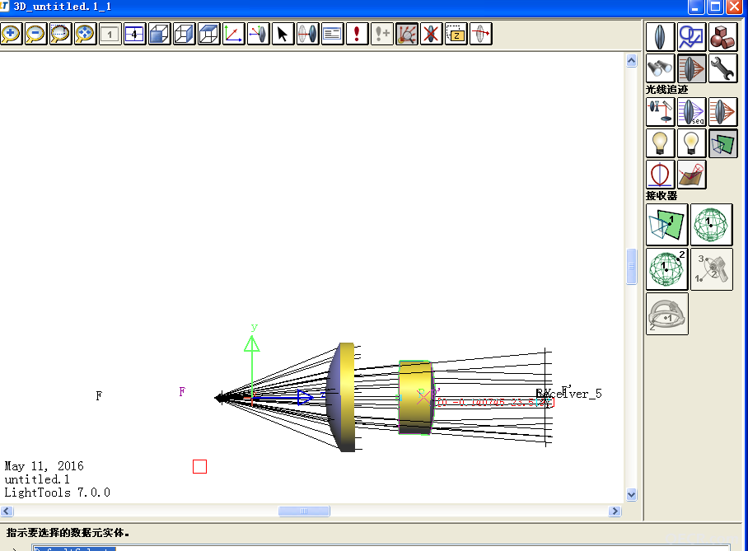Select the black arrow pointer tool
The width and height of the screenshot is (748, 551).
(x=283, y=34)
